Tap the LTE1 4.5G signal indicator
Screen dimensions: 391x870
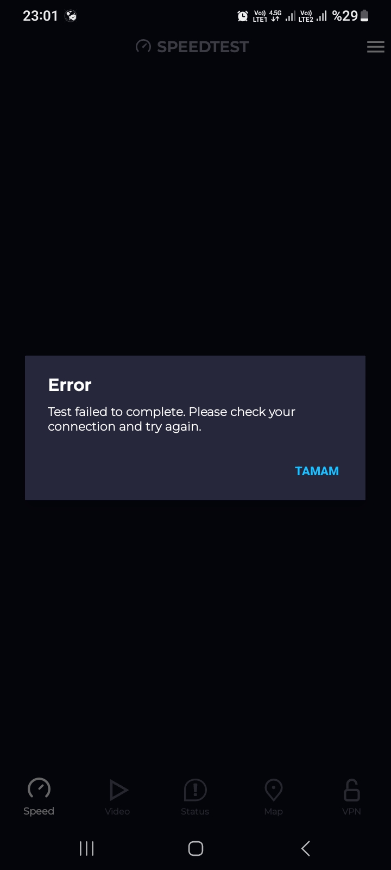point(274,16)
